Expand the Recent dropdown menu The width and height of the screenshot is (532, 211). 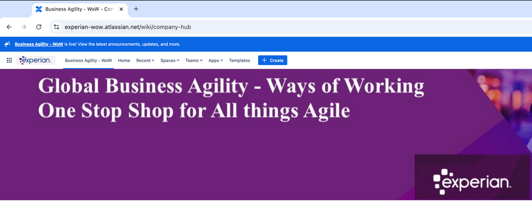[x=145, y=60]
